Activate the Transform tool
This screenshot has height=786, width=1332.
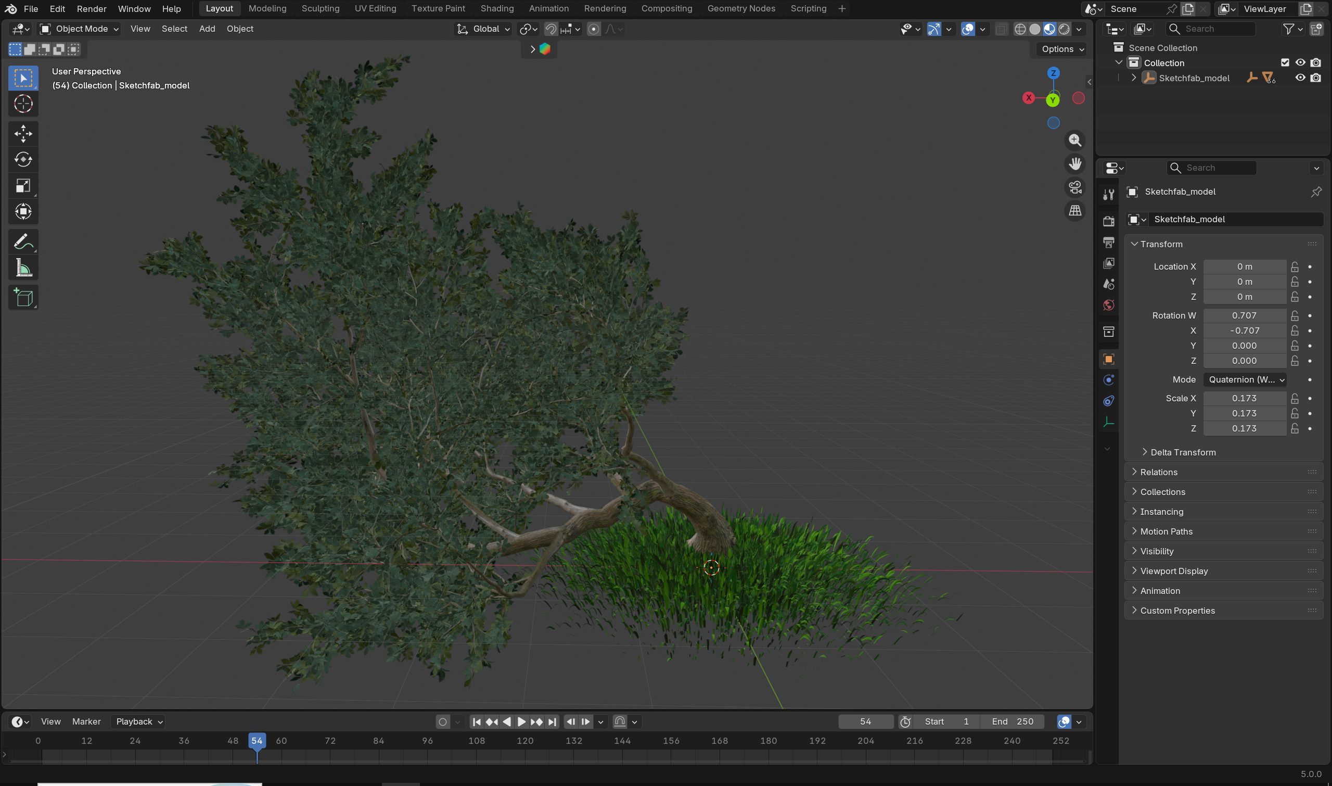23,211
